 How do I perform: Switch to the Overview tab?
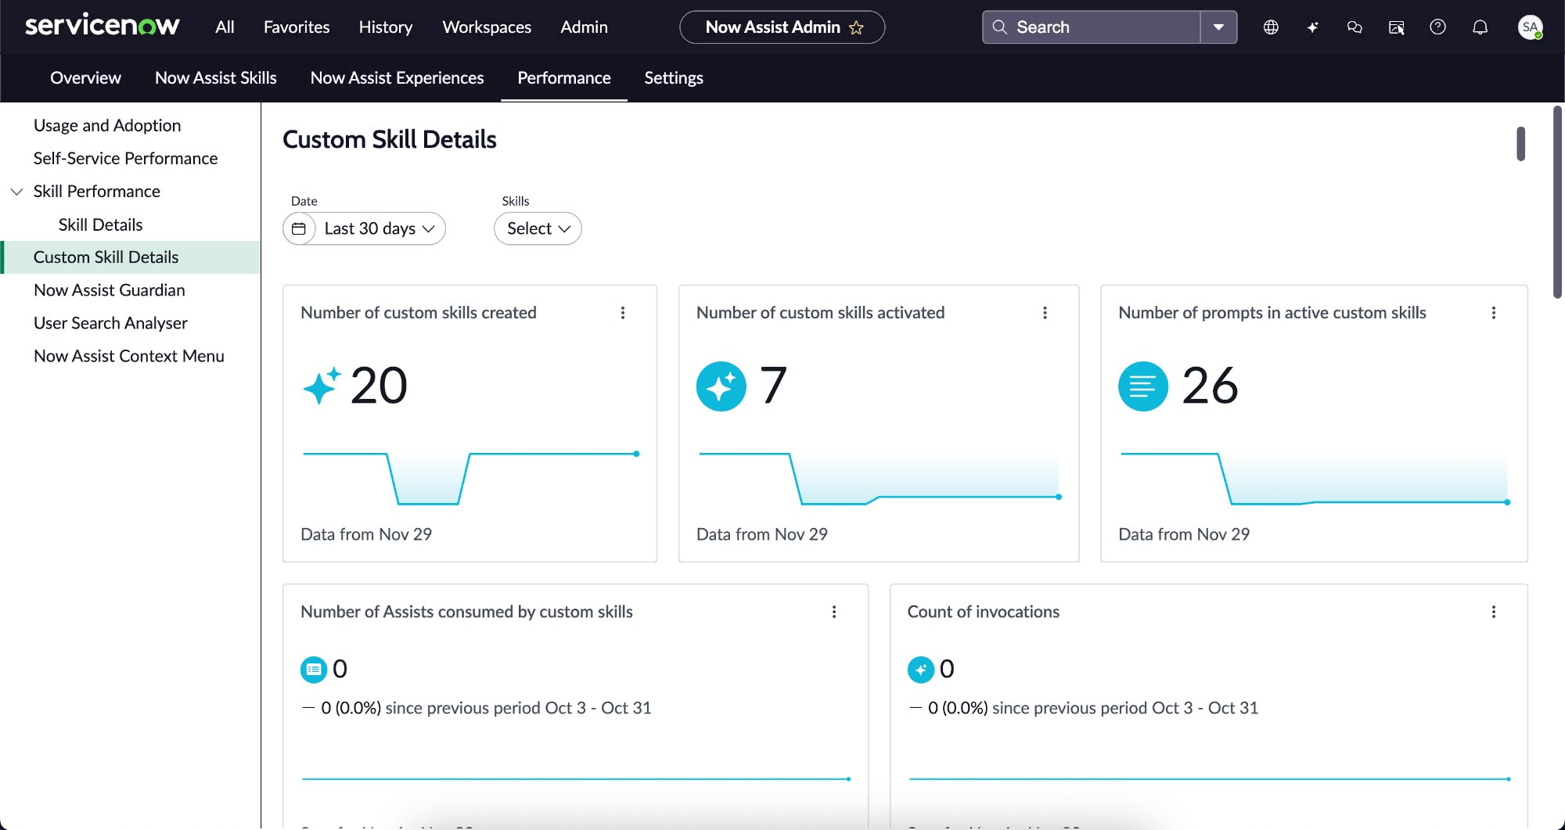[85, 78]
